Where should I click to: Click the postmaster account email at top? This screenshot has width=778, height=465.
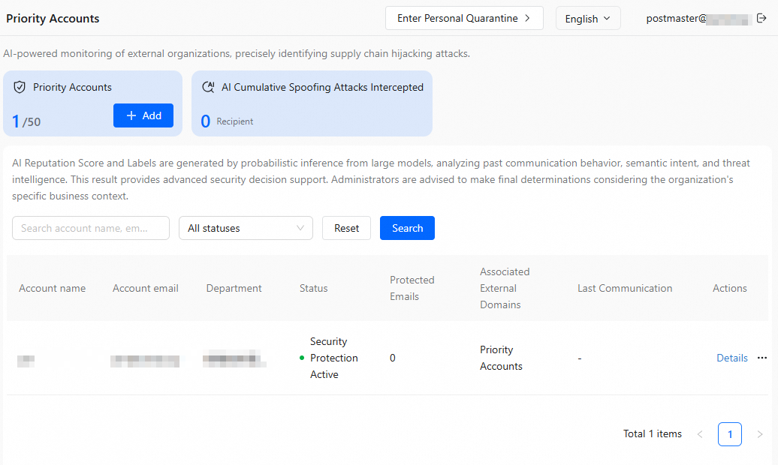pos(698,18)
